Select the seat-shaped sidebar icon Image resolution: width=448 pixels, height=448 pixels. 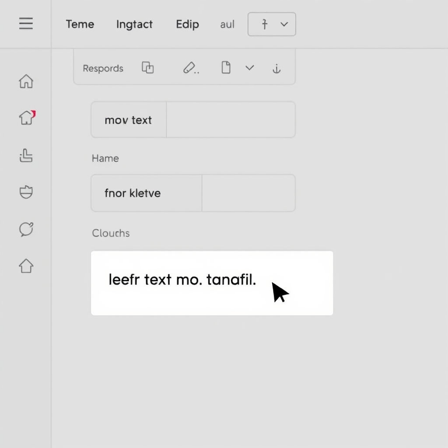[x=26, y=155]
